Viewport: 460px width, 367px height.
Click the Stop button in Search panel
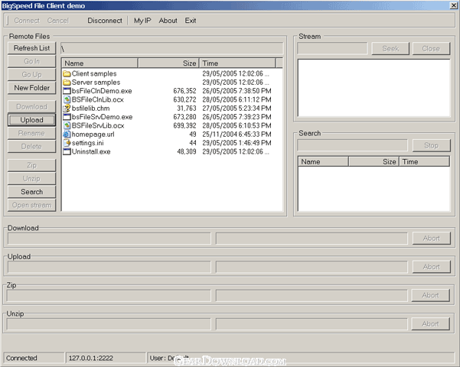[x=431, y=145]
